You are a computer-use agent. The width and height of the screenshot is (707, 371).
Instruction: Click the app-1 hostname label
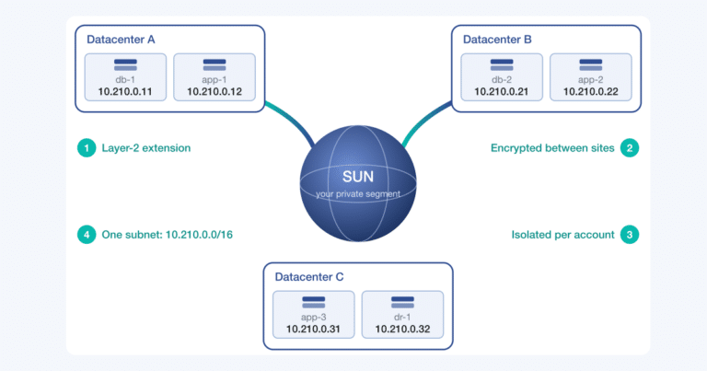[x=214, y=80]
